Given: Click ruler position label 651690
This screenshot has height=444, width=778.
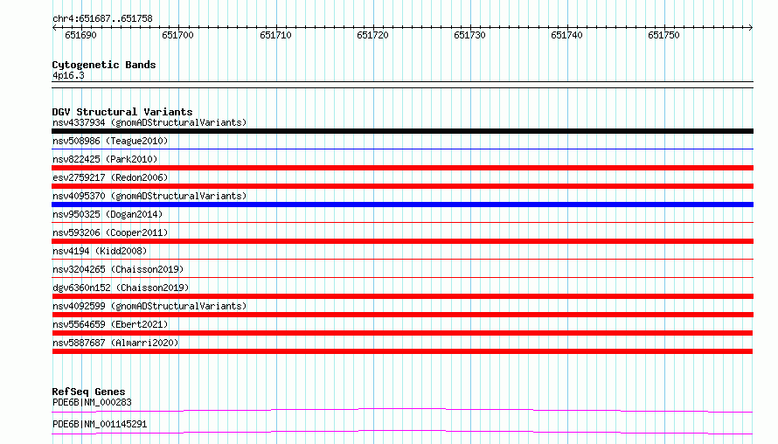Looking at the screenshot, I should (81, 35).
